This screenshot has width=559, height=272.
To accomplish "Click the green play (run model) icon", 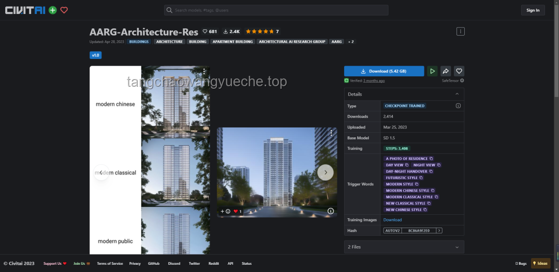I will 432,71.
